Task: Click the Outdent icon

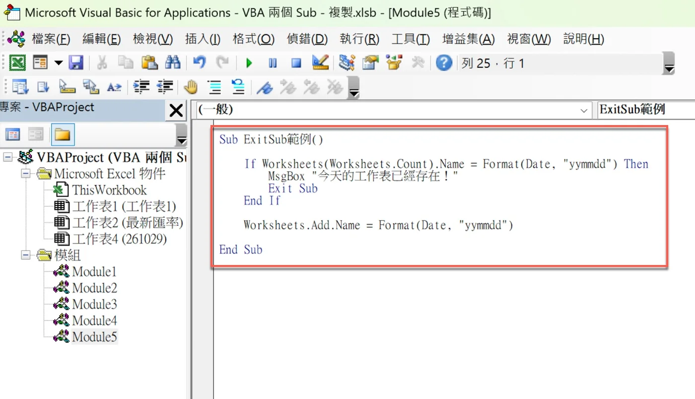Action: (x=165, y=87)
